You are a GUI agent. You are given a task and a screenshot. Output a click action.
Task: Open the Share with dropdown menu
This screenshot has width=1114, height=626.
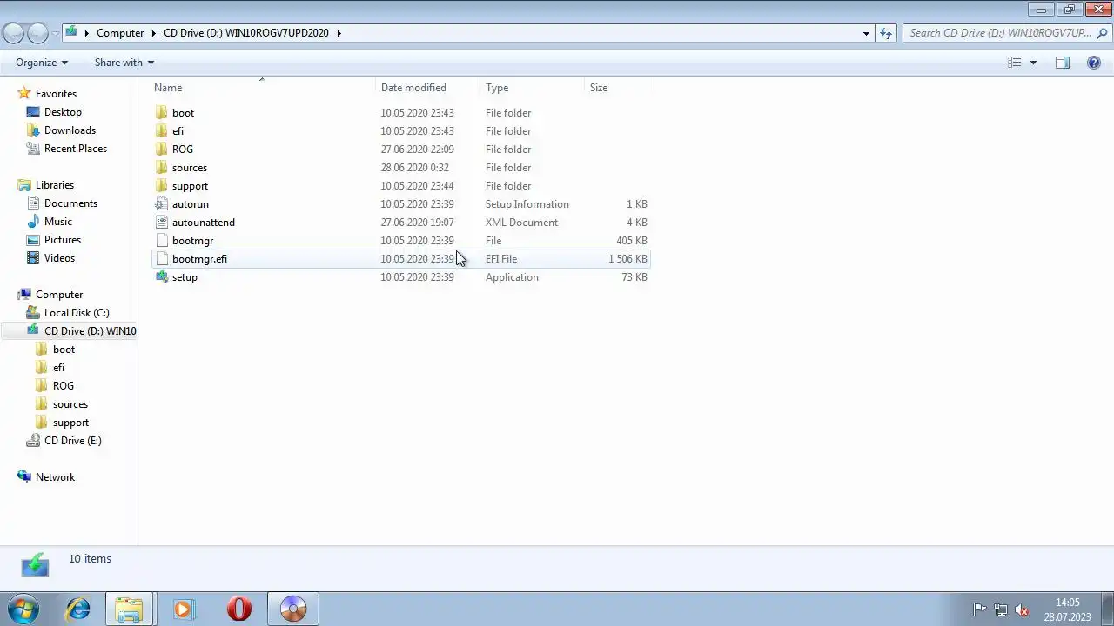[x=124, y=63]
